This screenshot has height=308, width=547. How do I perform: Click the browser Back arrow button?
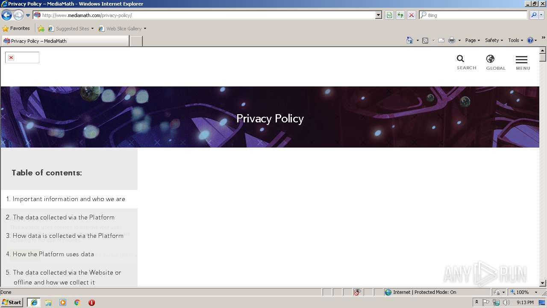[7, 15]
